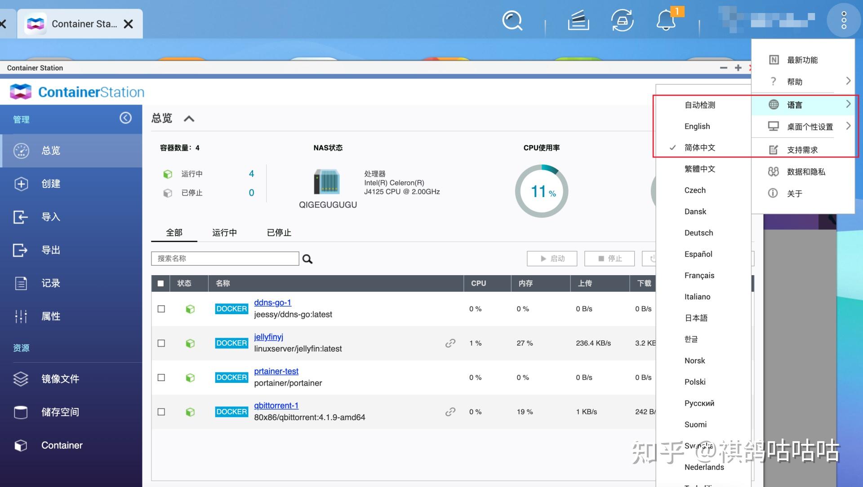Click the ContainerStation logo
Image resolution: width=863 pixels, height=487 pixels.
coord(77,92)
